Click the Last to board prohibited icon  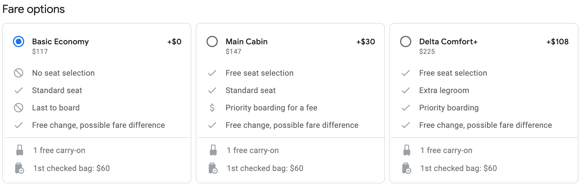click(19, 108)
